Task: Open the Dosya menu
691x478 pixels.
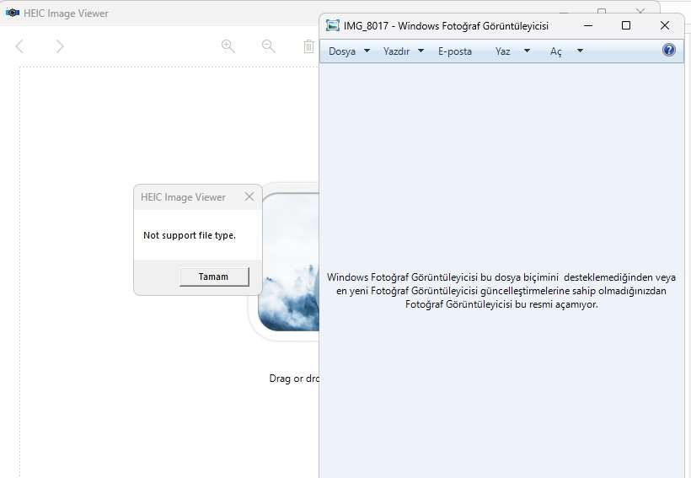Action: pos(342,51)
